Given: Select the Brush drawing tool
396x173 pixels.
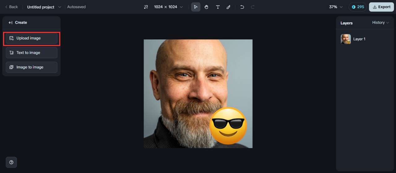Looking at the screenshot, I should point(228,7).
